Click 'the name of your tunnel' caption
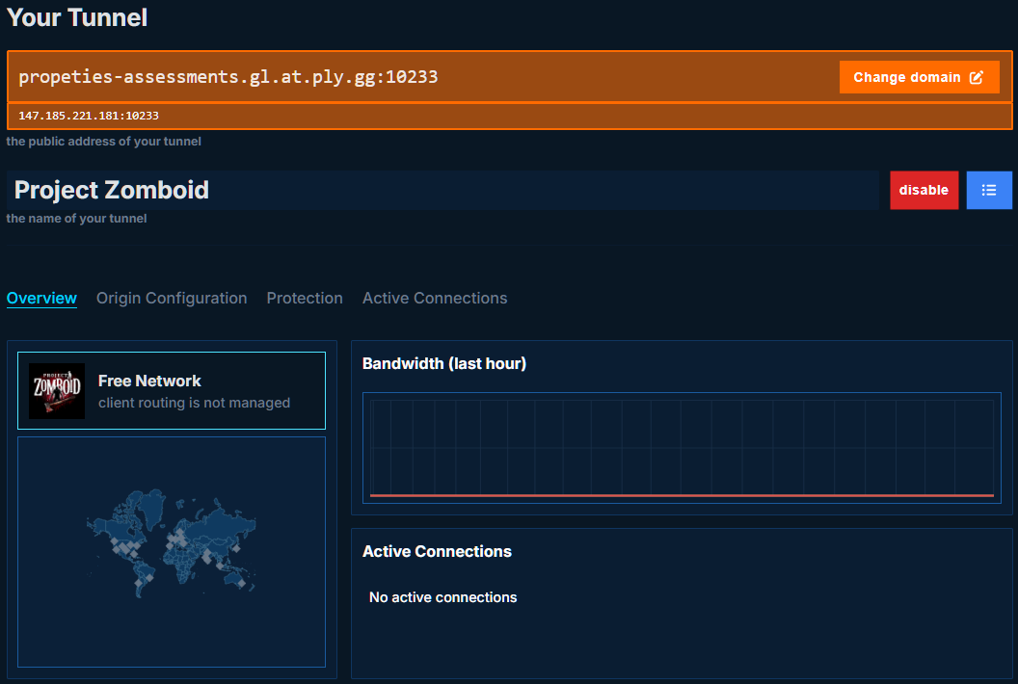Screen dimensions: 1018x684 click(x=76, y=219)
